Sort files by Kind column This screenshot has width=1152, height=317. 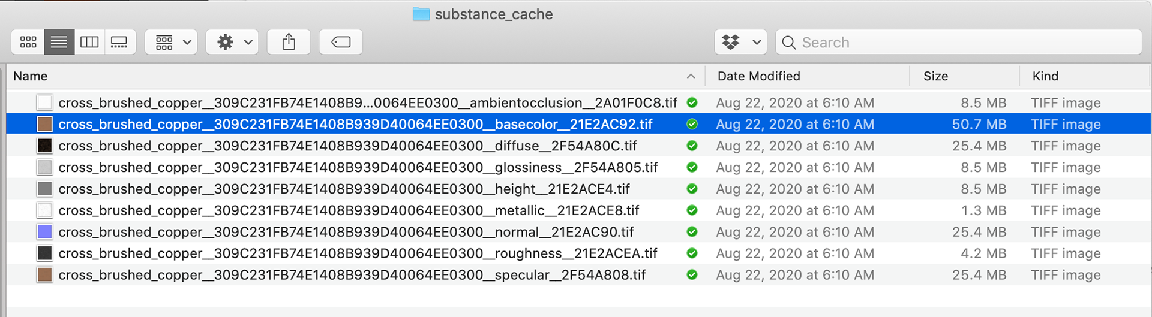[x=1045, y=76]
